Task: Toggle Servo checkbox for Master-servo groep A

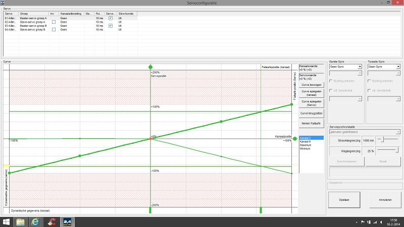Action: tap(111, 18)
